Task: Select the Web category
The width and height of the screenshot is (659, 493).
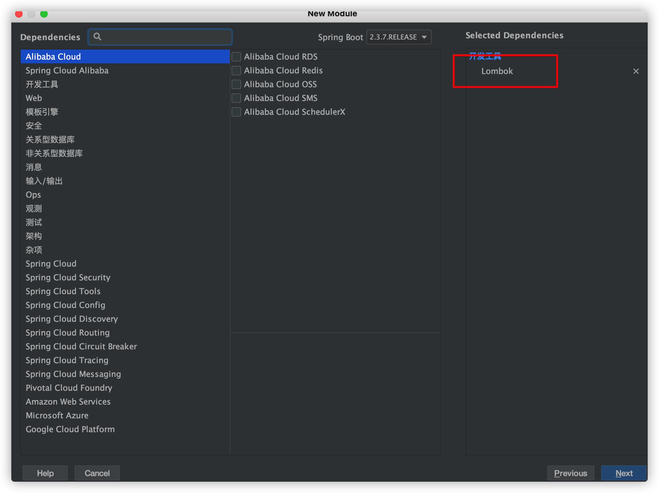Action: [125, 98]
